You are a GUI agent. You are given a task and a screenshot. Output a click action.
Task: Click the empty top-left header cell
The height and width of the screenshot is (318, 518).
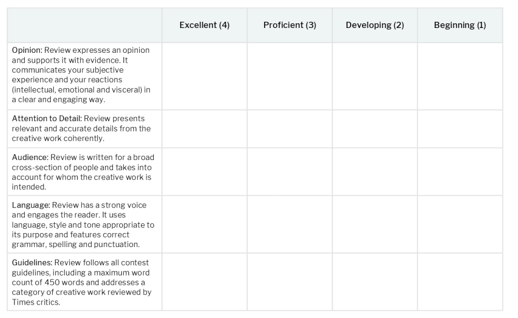pos(84,25)
